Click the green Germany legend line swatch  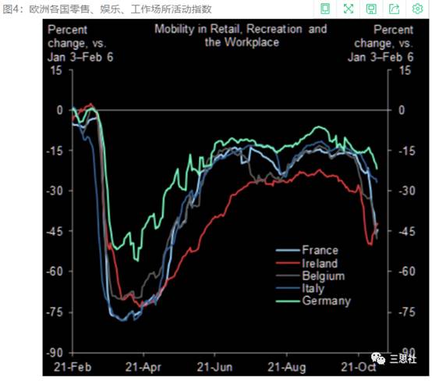(288, 301)
